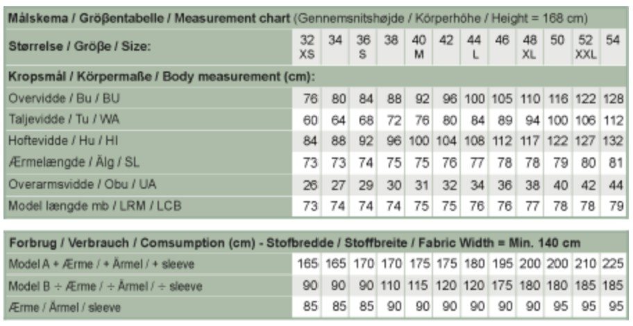Click bust value 128 for size 54

pos(613,98)
